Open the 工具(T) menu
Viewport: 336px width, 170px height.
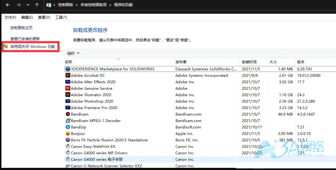tap(61, 17)
